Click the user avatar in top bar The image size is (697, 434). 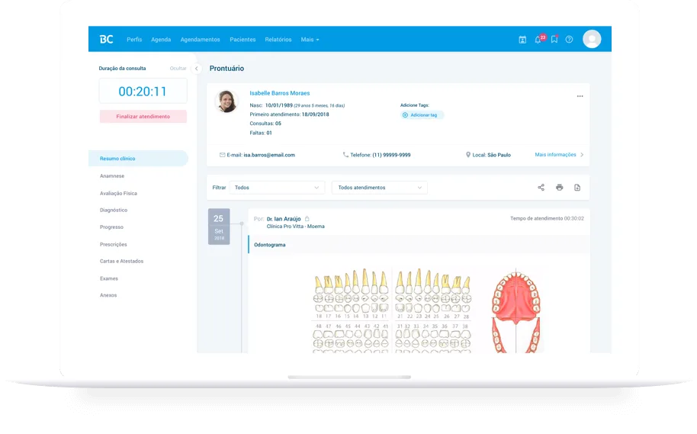click(x=592, y=39)
